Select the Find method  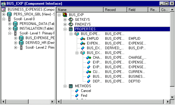pos(84,95)
